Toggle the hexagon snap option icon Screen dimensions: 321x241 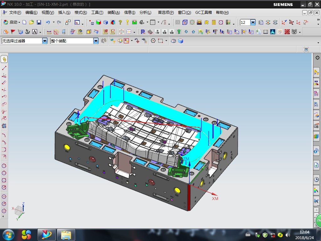(x=153, y=41)
